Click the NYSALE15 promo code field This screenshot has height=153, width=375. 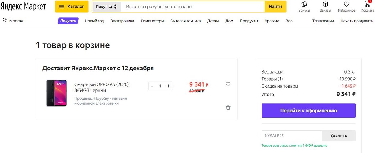coord(292,136)
